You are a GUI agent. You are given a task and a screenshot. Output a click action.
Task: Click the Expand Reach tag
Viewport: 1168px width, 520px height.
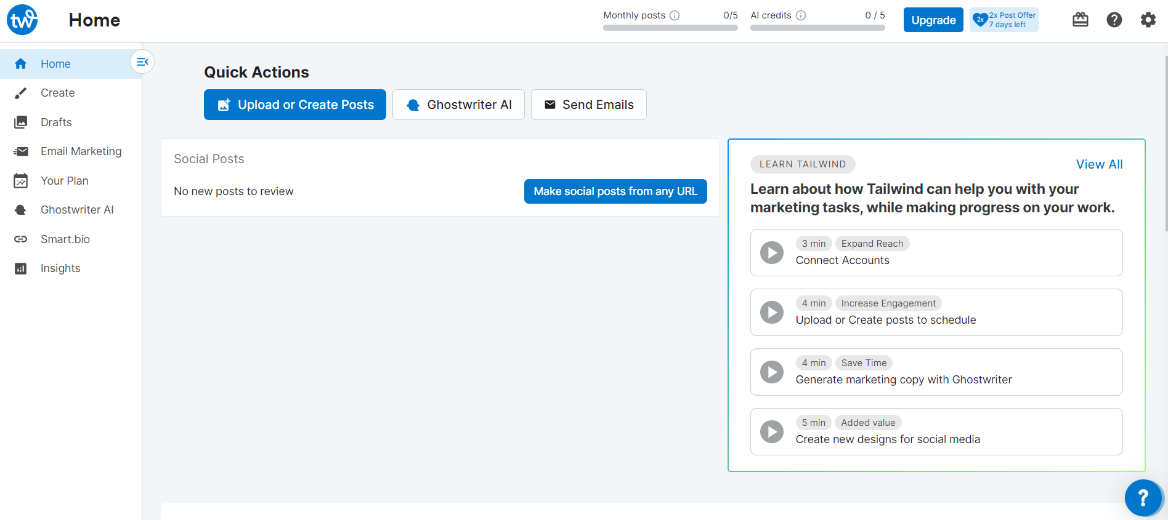click(872, 244)
